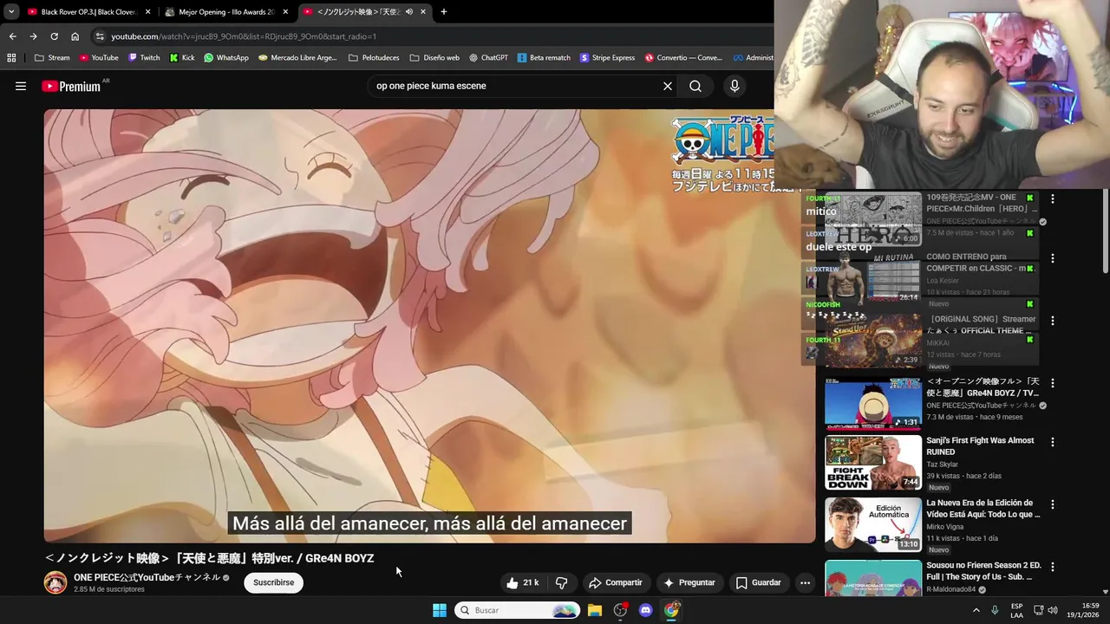This screenshot has height=624, width=1110.
Task: Run the search with the magnifier button
Action: pyautogui.click(x=695, y=86)
